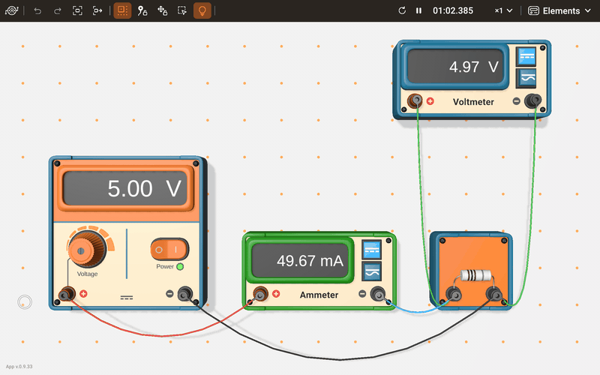Turn the power supply Voltage knob
This screenshot has width=600, height=375.
(x=87, y=249)
